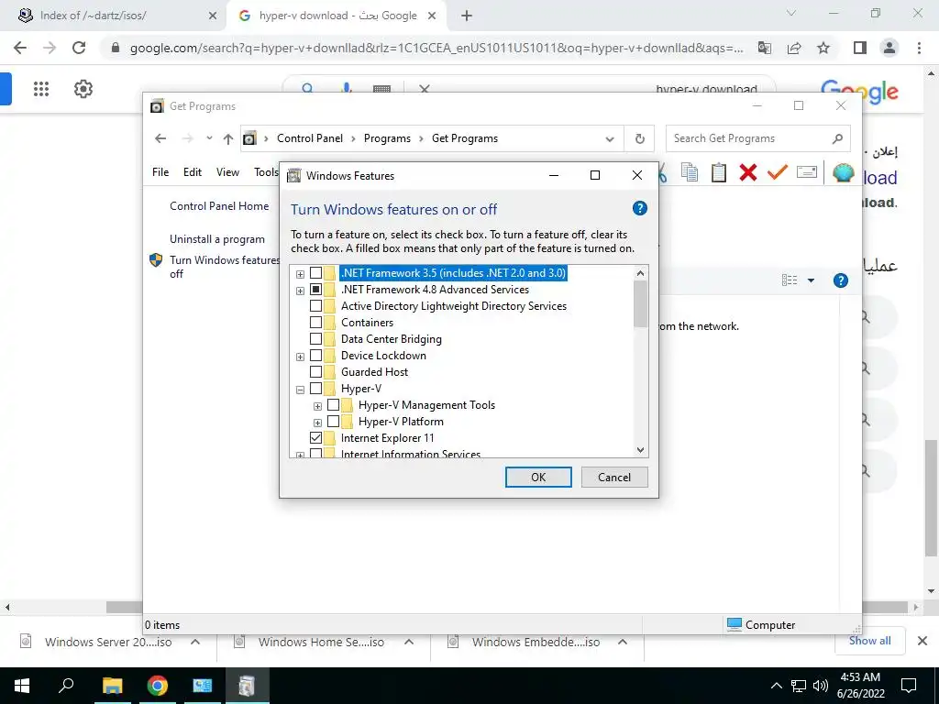
Task: Expand Hyper-V Management Tools node
Action: (318, 406)
